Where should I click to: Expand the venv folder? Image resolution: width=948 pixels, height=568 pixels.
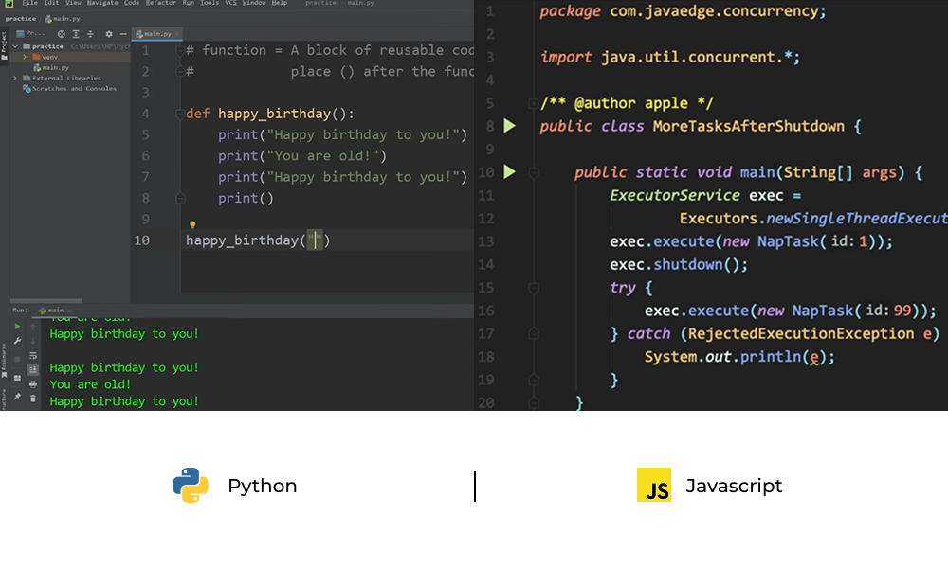(24, 57)
